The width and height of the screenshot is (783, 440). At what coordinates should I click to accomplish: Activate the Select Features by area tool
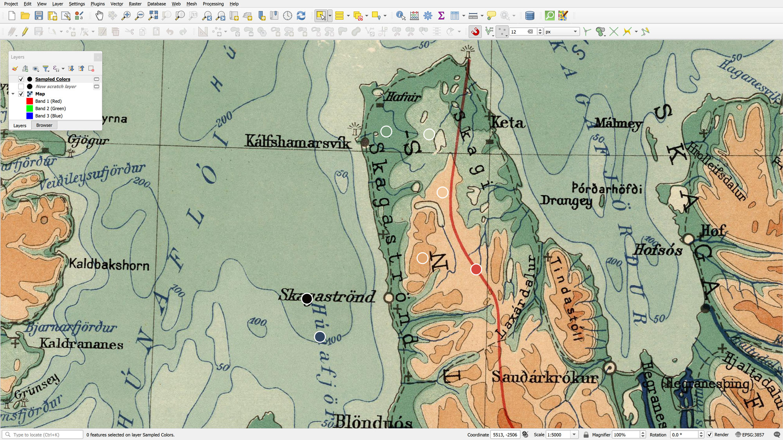click(x=321, y=16)
